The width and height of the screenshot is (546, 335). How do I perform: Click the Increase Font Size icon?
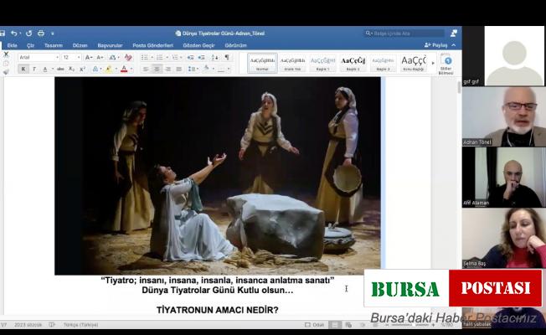point(89,57)
